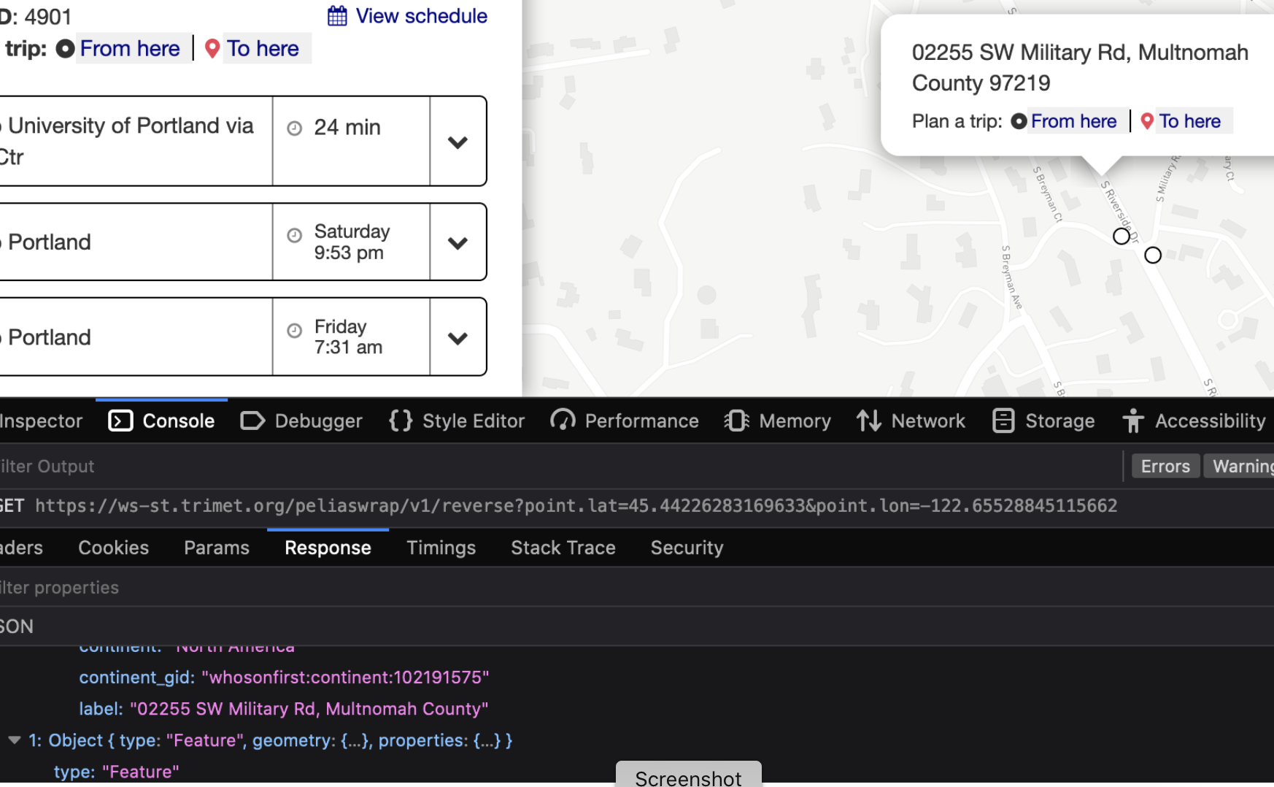
Task: Click the clock icon on the 24 min trip
Action: click(295, 127)
